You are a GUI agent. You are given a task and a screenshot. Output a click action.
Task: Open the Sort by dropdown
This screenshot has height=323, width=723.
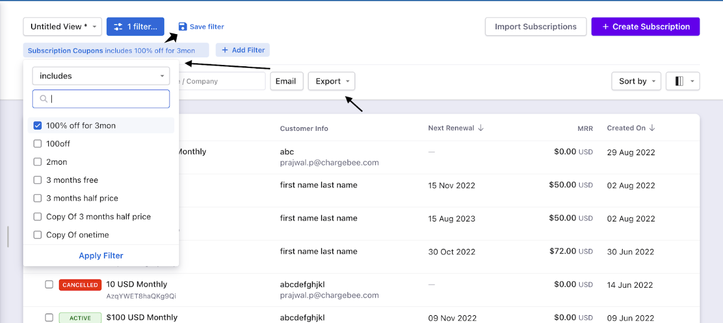tap(636, 81)
